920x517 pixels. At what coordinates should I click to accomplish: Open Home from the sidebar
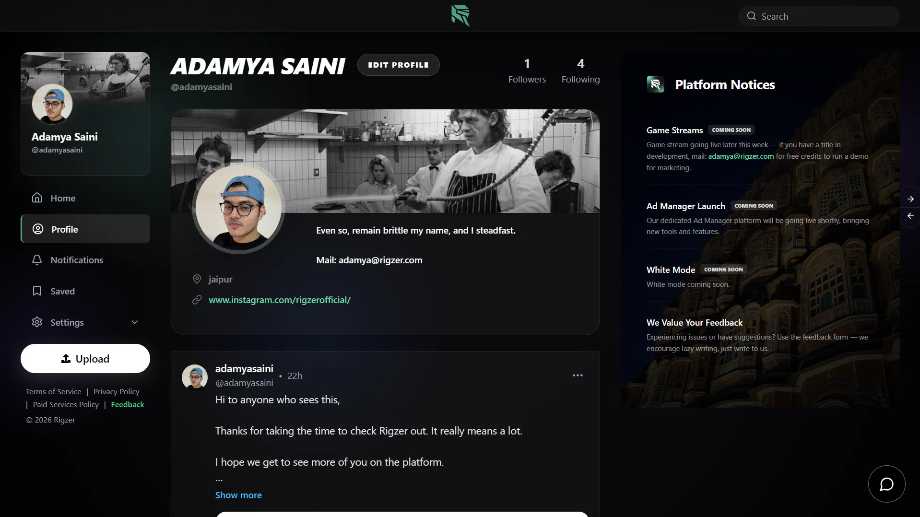[x=85, y=198]
